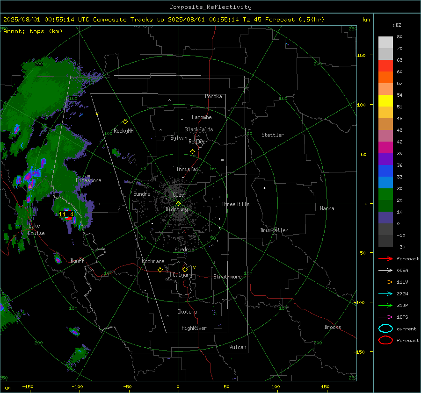This screenshot has height=393, width=421.
Task: Click the 65 dBZ red color swatch
Action: pos(385,65)
